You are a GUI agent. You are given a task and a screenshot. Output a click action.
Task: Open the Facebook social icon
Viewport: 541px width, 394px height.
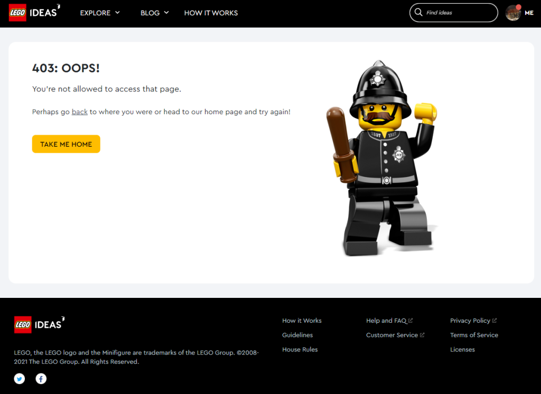point(41,379)
